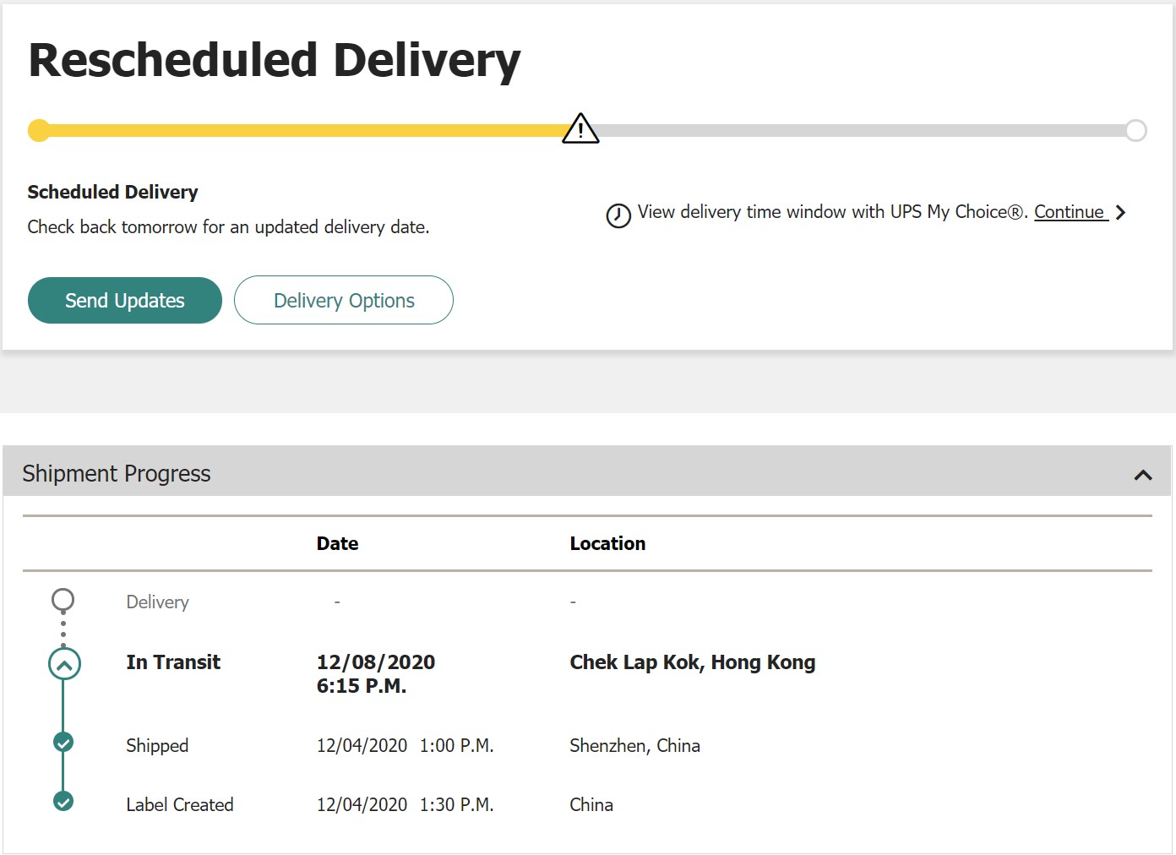The height and width of the screenshot is (855, 1176).
Task: Click the yellow start dot on progress bar
Action: click(x=39, y=130)
